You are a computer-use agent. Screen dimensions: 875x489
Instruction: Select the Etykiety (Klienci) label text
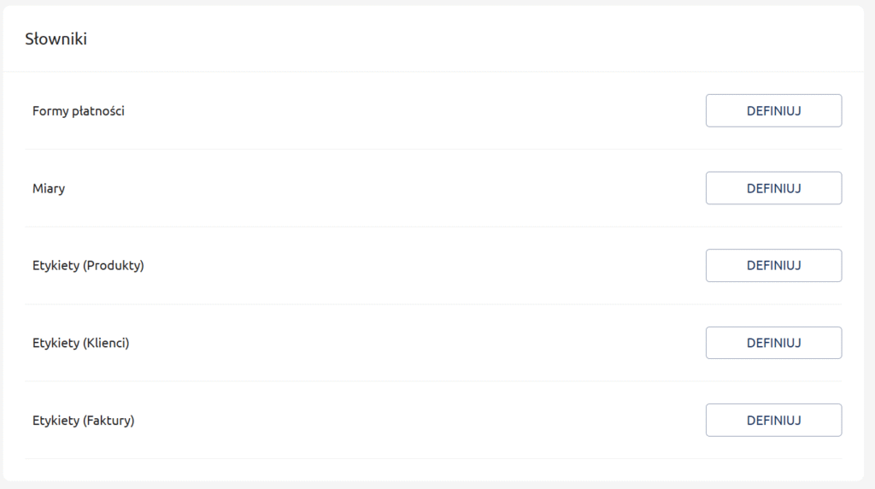pos(80,343)
